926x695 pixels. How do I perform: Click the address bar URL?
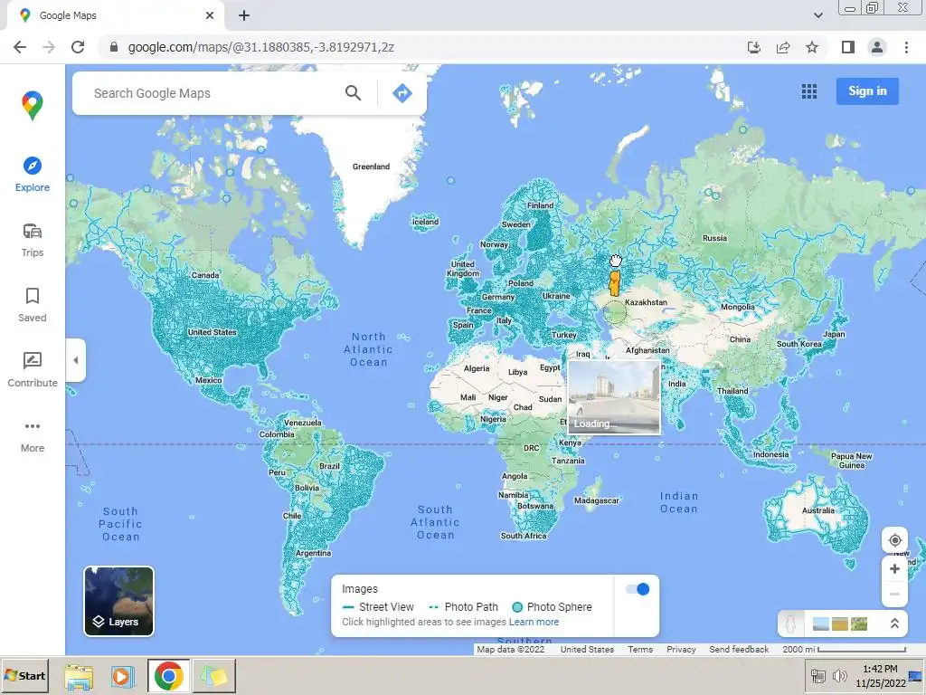click(261, 47)
